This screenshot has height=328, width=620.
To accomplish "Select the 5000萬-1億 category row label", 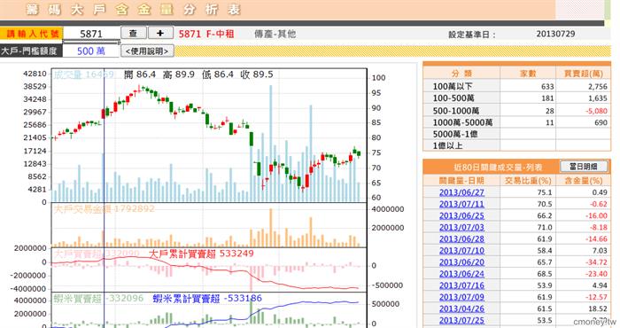I will 454,134.
